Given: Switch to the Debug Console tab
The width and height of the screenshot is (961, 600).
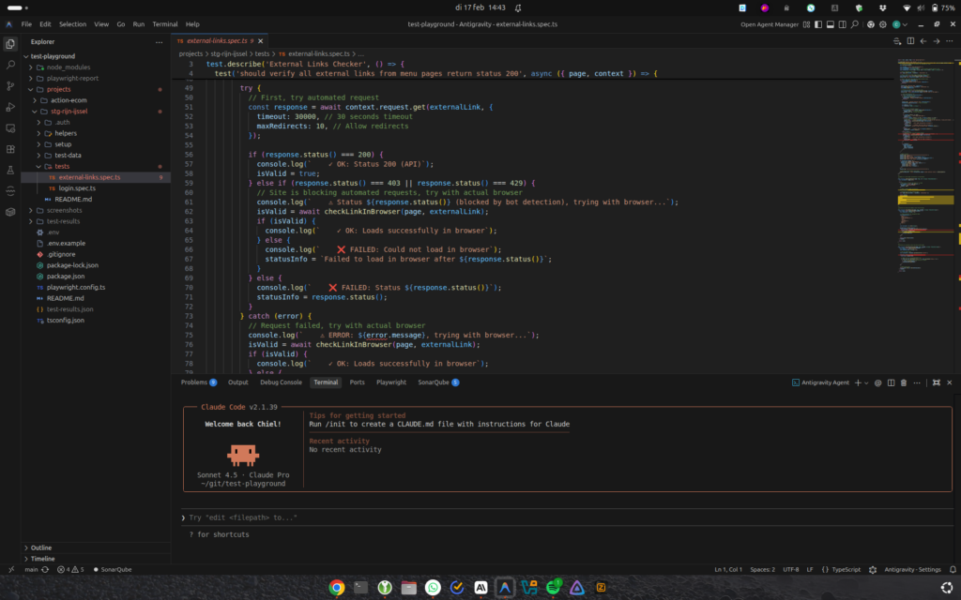Looking at the screenshot, I should 281,382.
